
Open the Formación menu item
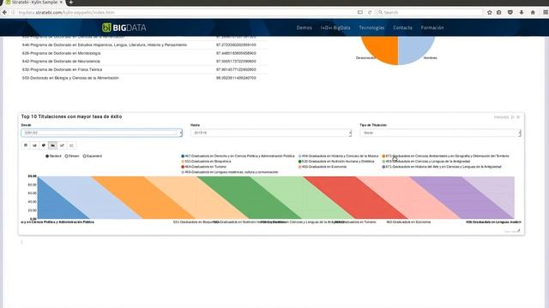(432, 27)
